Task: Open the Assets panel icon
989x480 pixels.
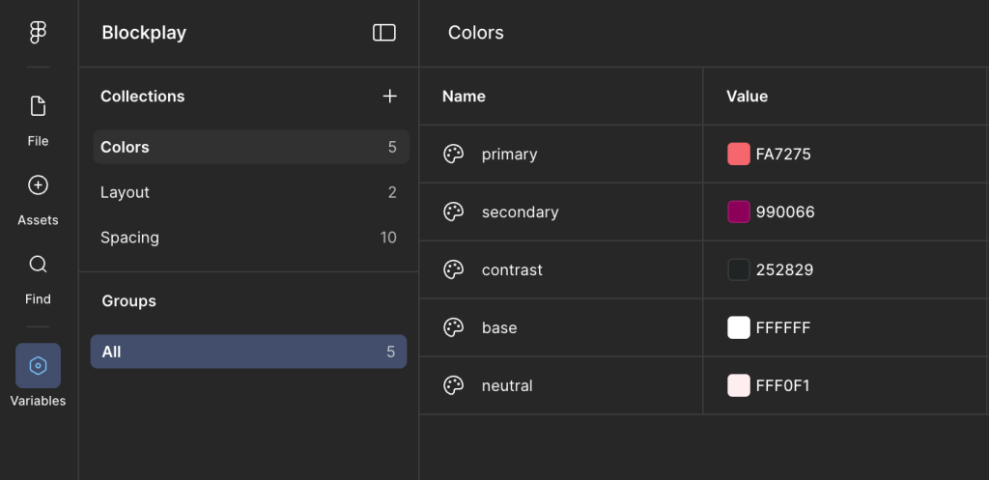Action: point(38,185)
